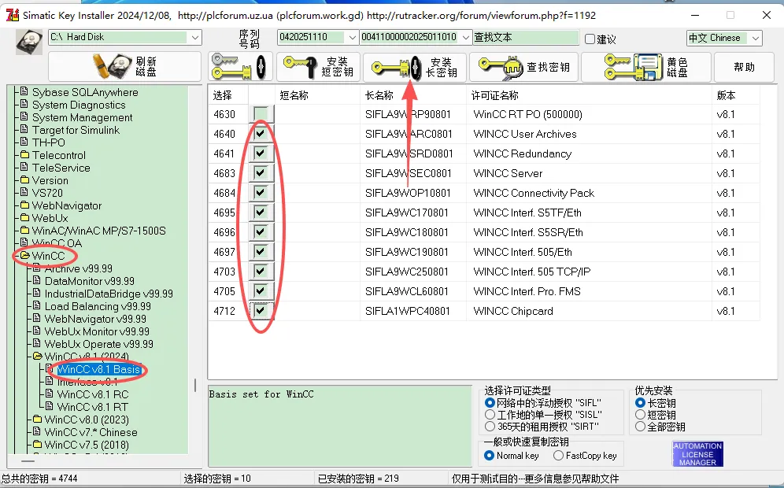Select IndustrialDataBridge v99.99 tree item
The height and width of the screenshot is (488, 784).
coord(109,294)
